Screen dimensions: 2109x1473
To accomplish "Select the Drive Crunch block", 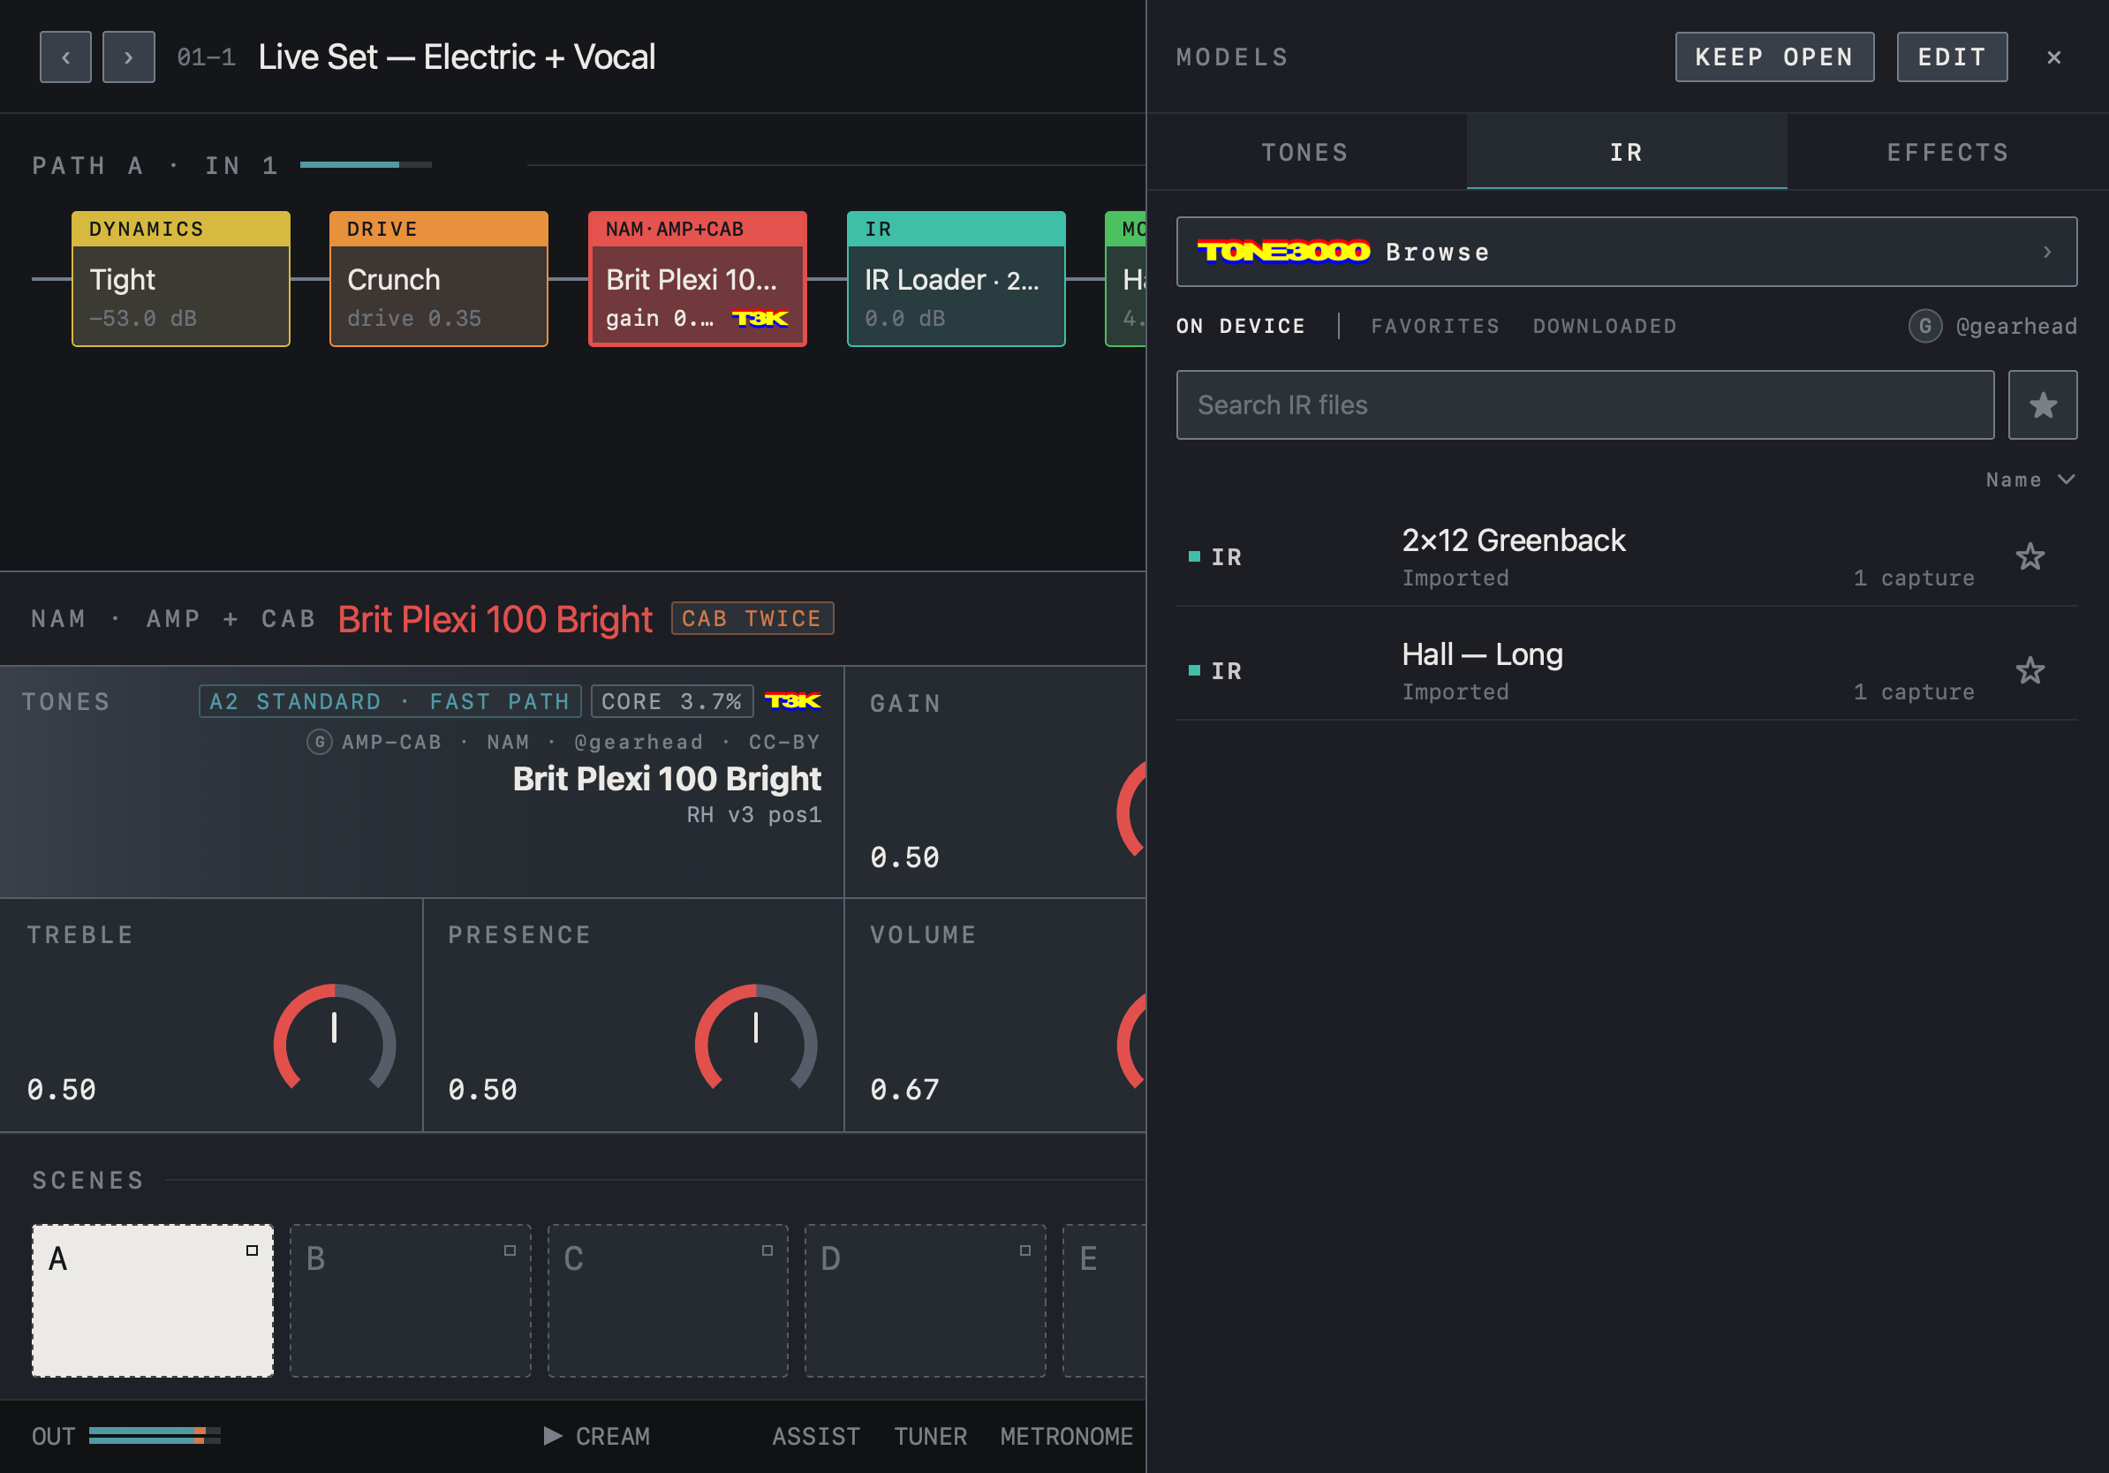I will [x=439, y=278].
